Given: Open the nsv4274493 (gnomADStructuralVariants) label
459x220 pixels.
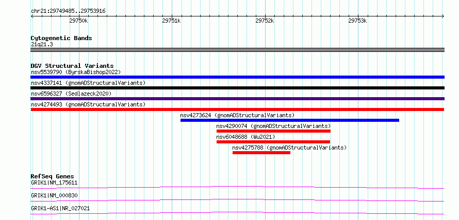Looking at the screenshot, I should click(88, 104).
